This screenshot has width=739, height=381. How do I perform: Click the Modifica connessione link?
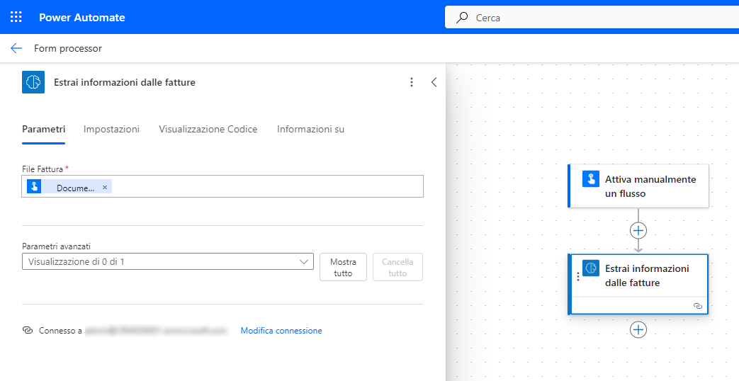point(281,331)
